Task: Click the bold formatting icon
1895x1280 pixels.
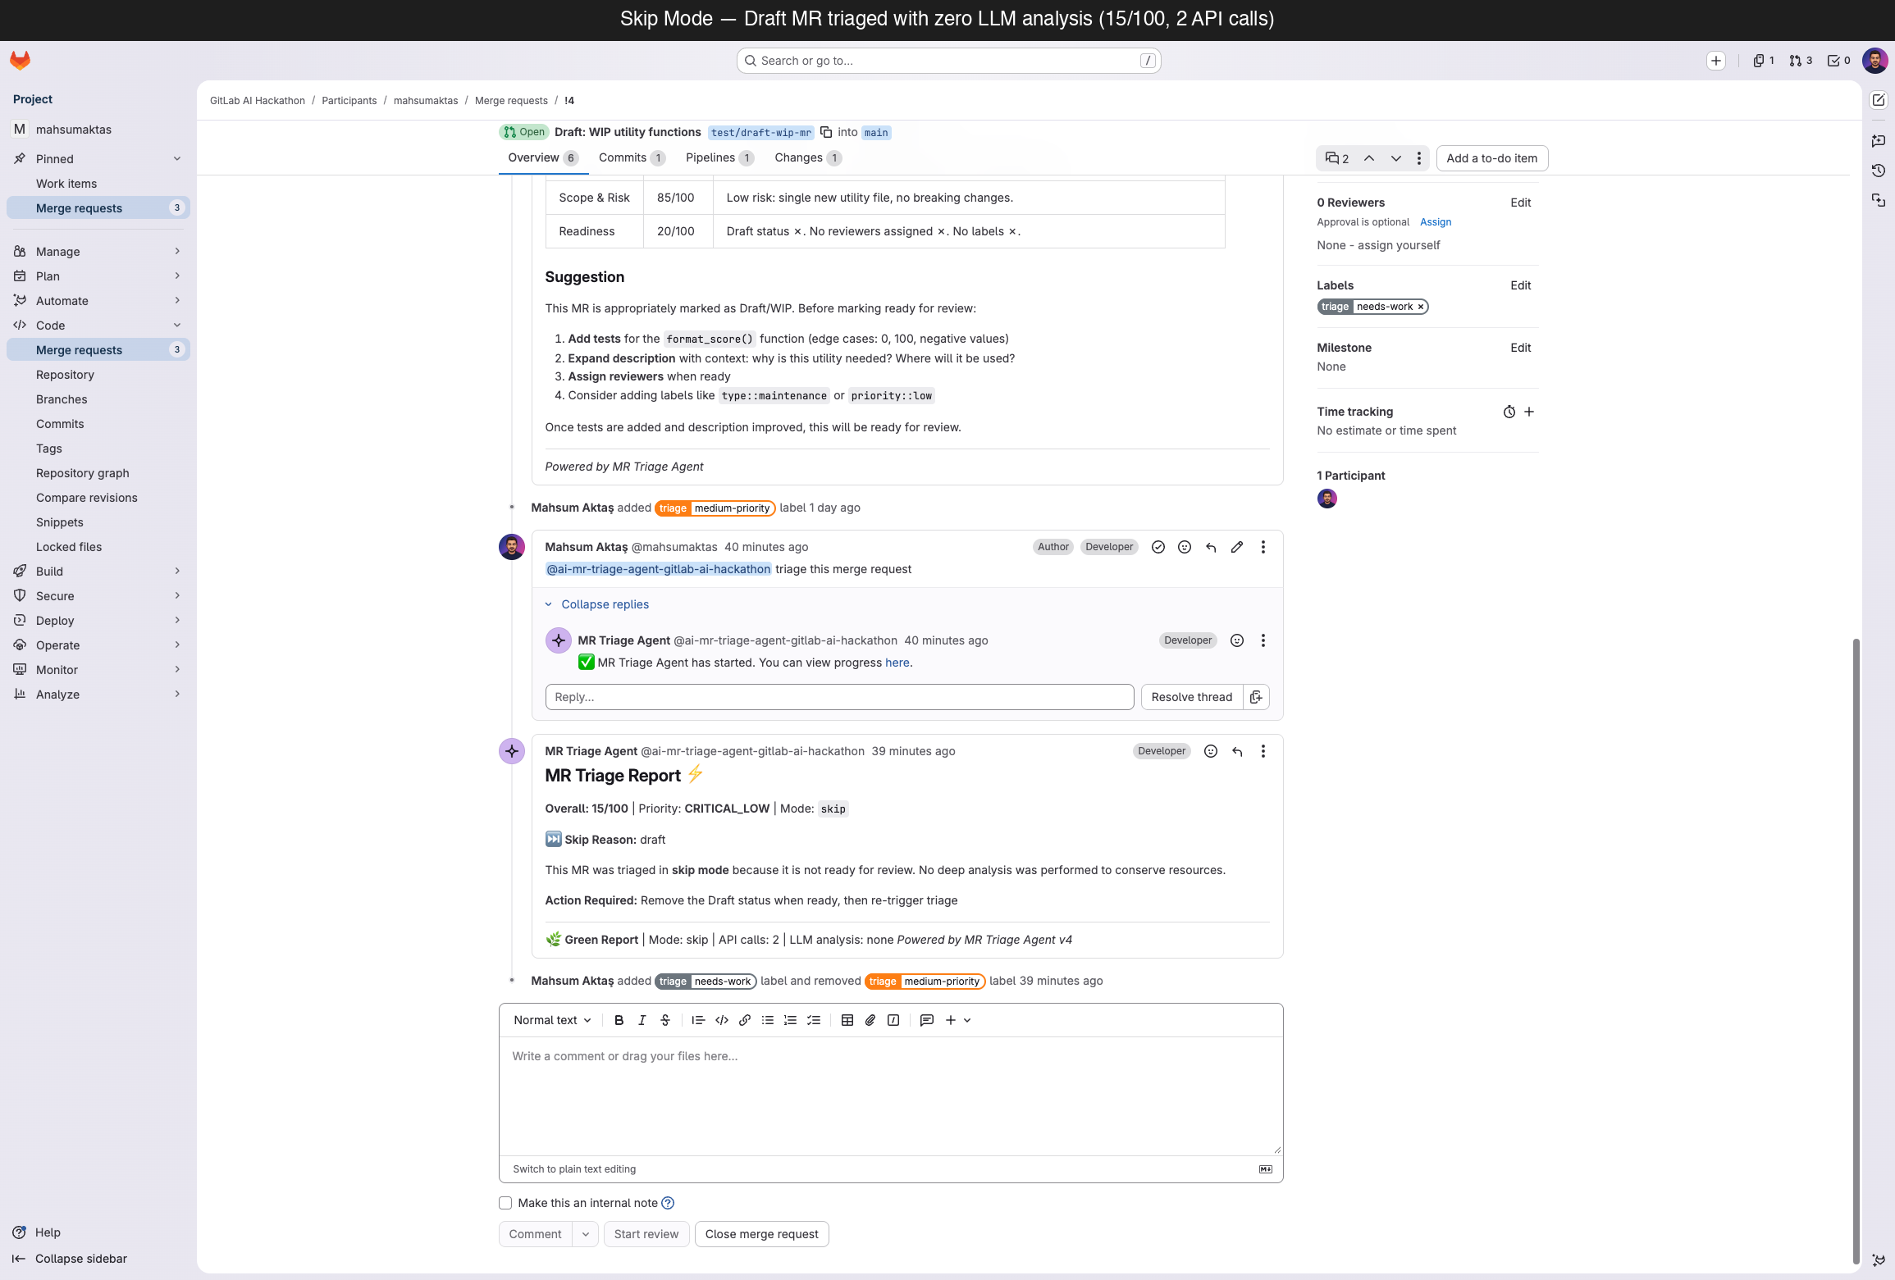Action: point(619,1020)
